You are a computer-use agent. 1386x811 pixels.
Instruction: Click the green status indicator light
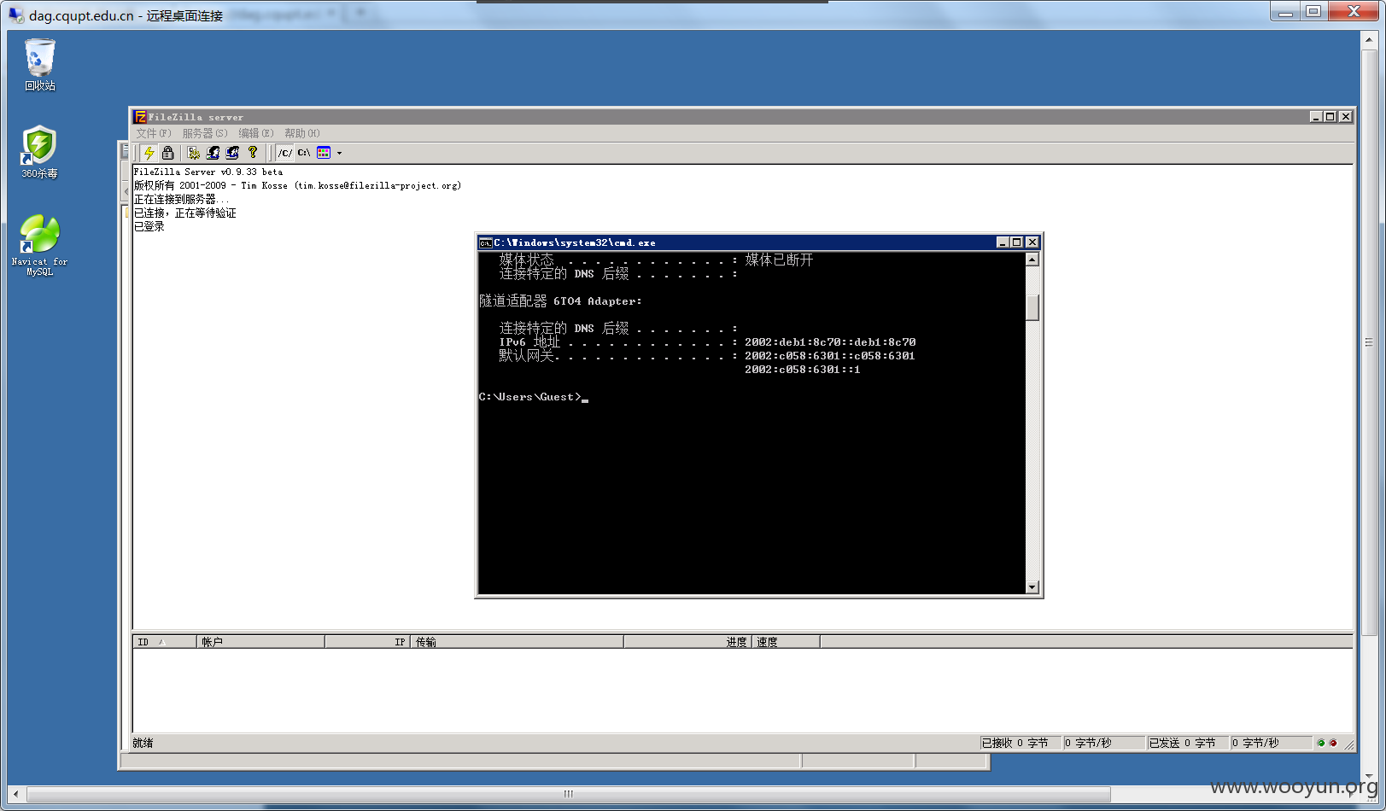(1321, 744)
